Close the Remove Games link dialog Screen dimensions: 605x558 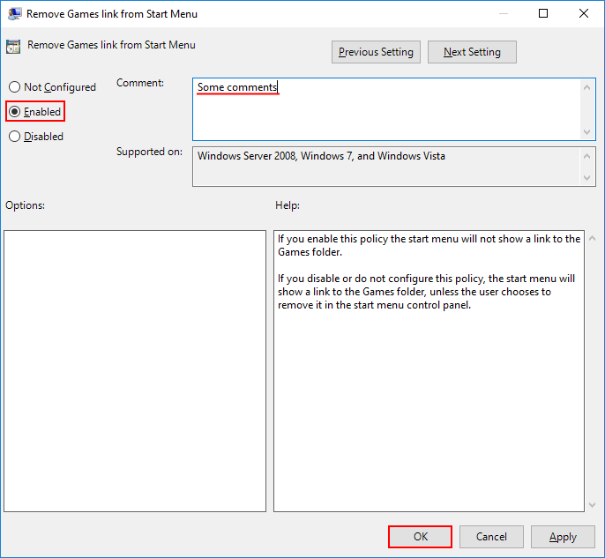pos(584,14)
